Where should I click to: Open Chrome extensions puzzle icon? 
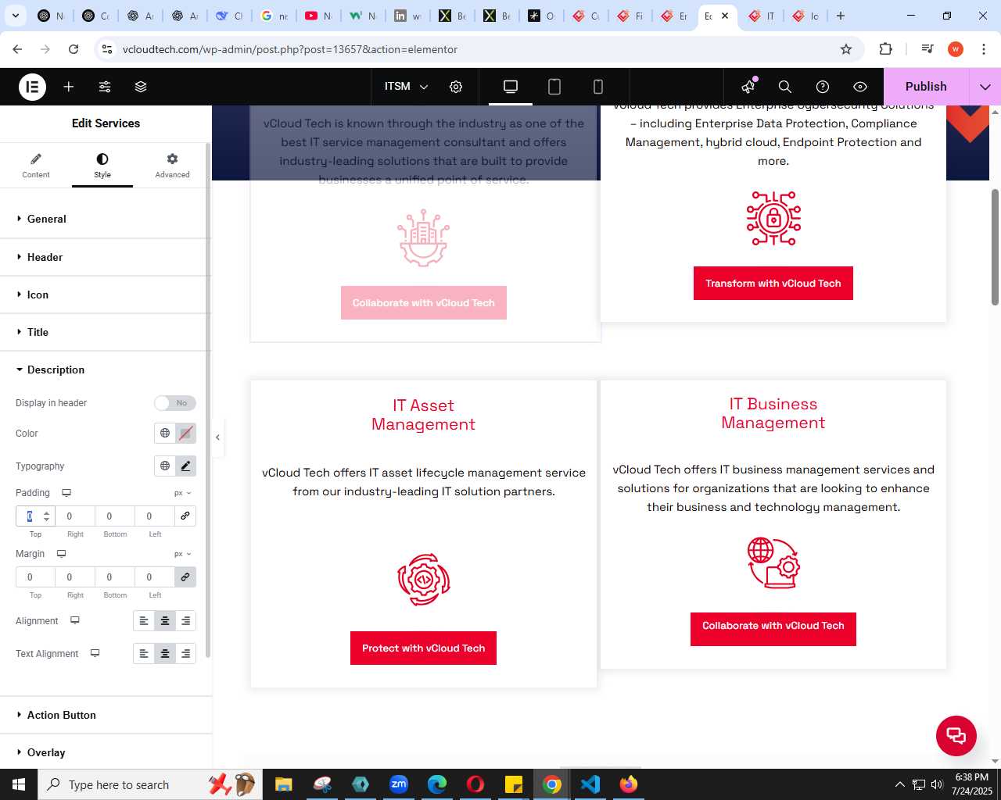click(x=885, y=49)
